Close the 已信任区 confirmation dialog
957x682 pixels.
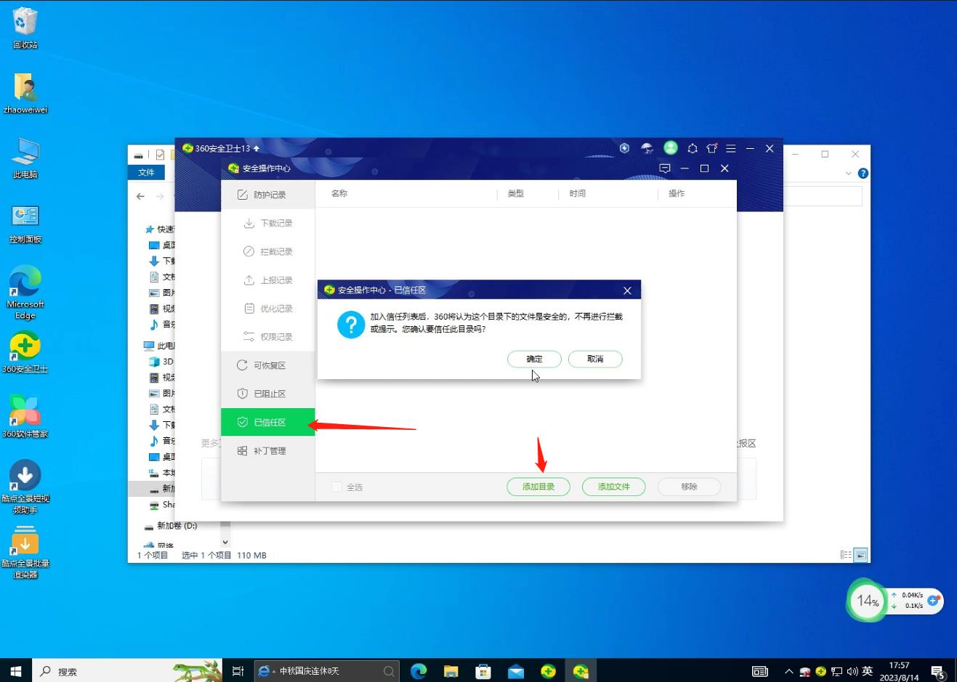click(x=627, y=291)
